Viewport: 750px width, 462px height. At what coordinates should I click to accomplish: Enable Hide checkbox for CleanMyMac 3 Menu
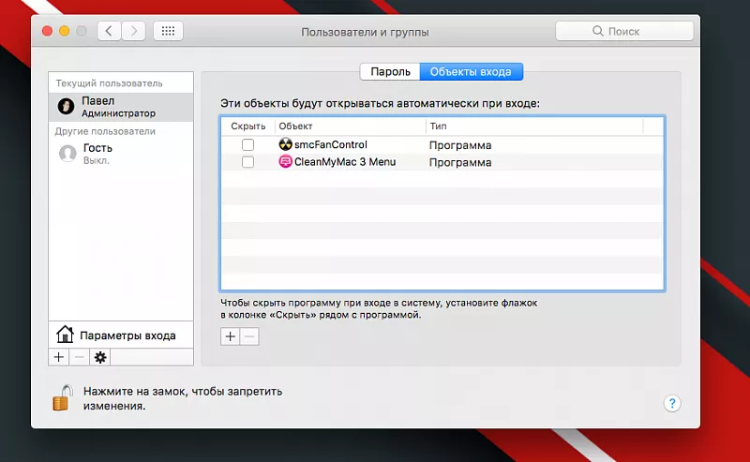[247, 162]
